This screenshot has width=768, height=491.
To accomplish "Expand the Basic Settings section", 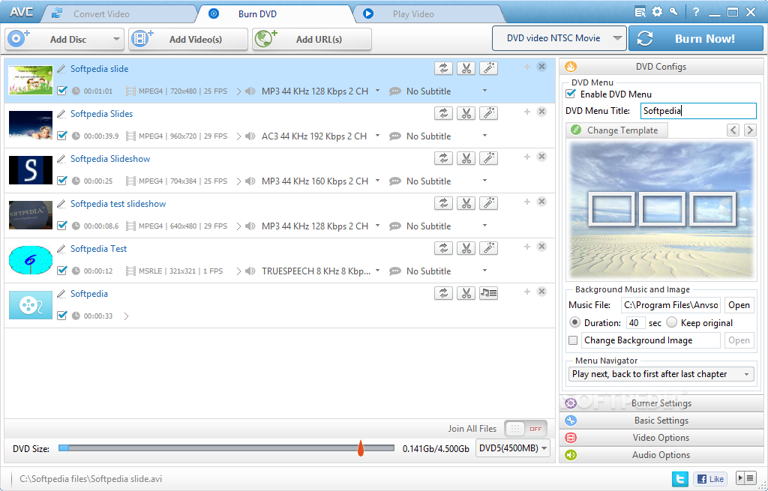I will click(661, 420).
